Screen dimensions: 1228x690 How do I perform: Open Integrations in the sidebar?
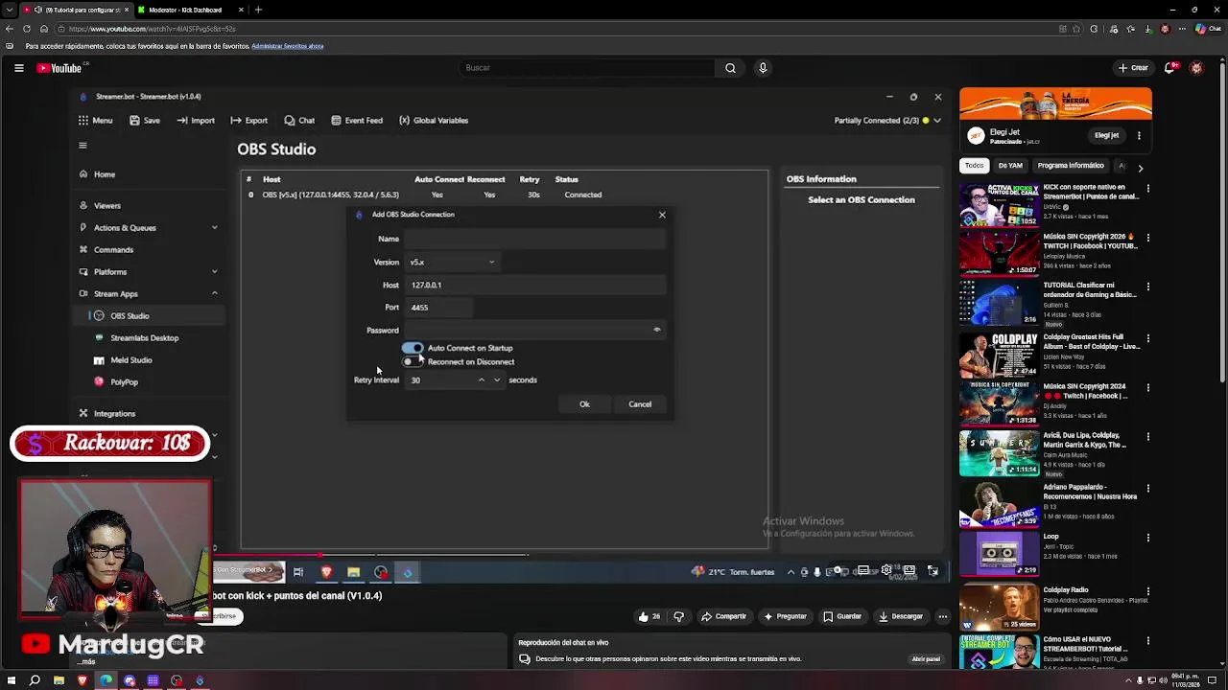tap(114, 414)
